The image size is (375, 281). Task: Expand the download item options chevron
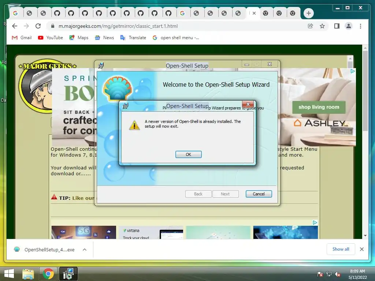(x=85, y=250)
